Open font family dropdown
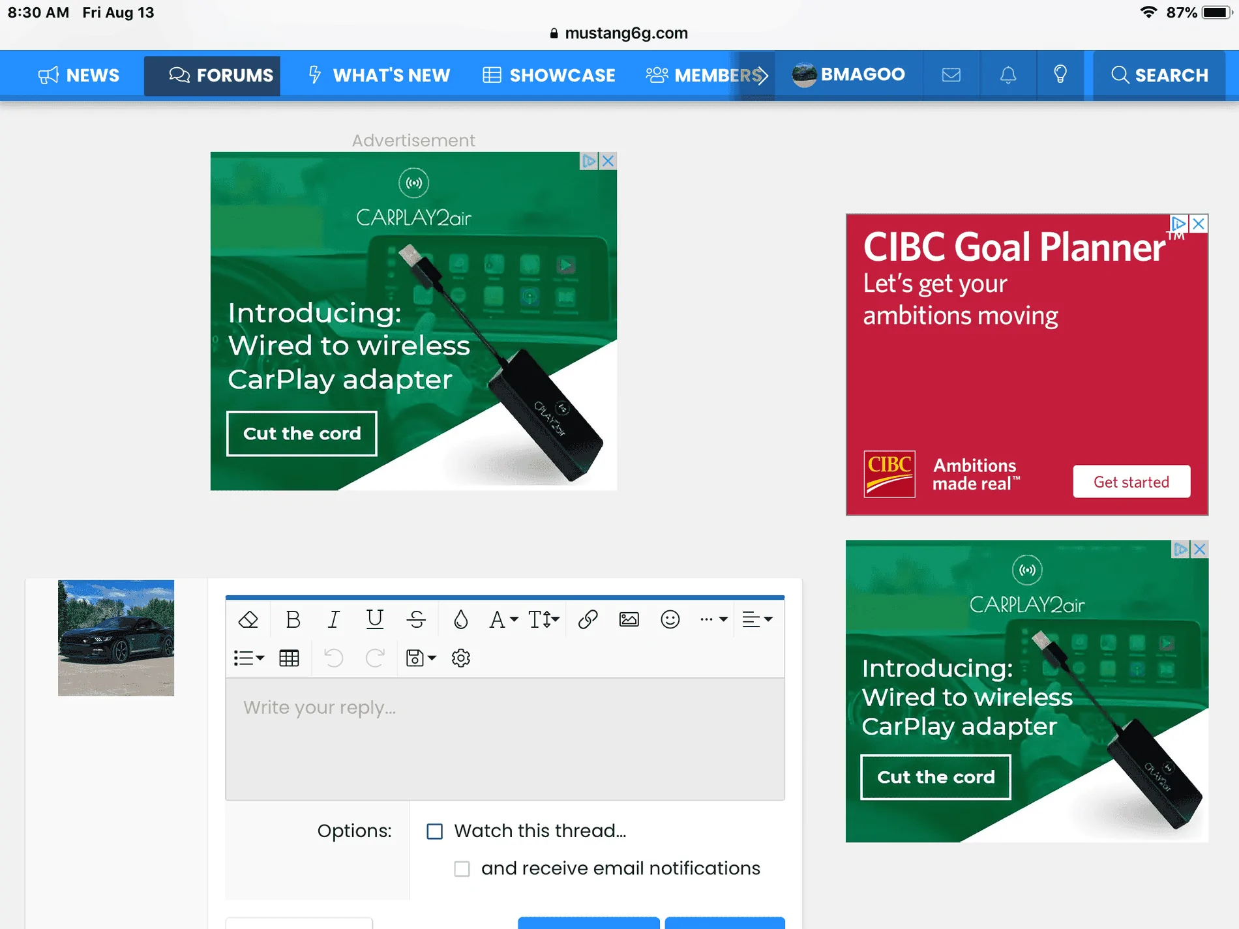The height and width of the screenshot is (929, 1239). click(503, 619)
